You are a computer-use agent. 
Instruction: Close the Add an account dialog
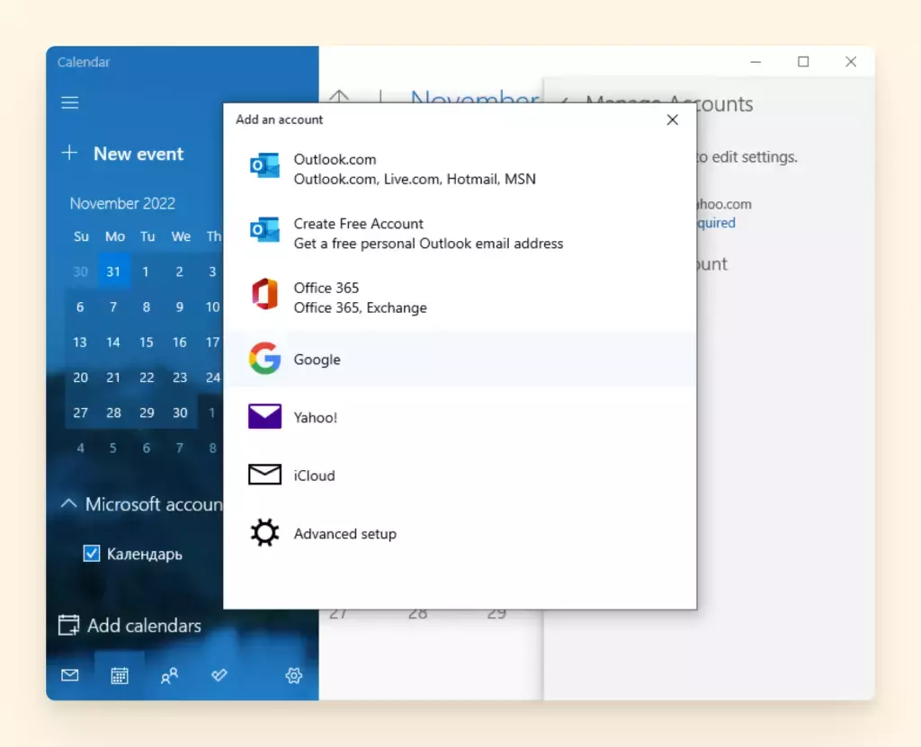pyautogui.click(x=673, y=120)
